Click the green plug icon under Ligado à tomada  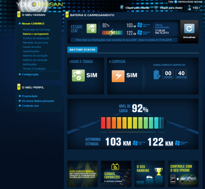(78, 75)
